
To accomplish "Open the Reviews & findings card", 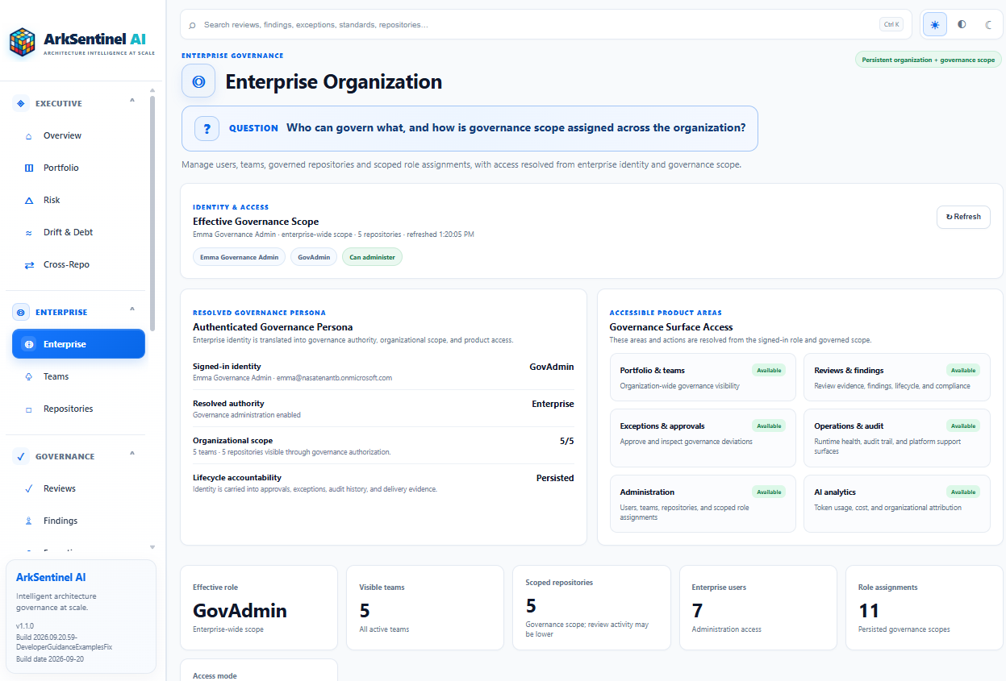I will pos(897,377).
